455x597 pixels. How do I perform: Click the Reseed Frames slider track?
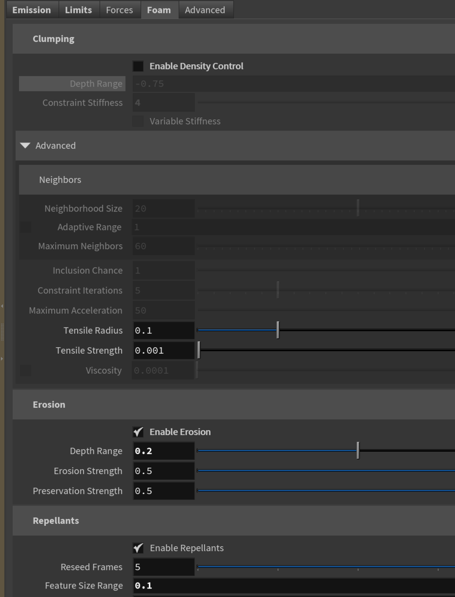[326, 567]
